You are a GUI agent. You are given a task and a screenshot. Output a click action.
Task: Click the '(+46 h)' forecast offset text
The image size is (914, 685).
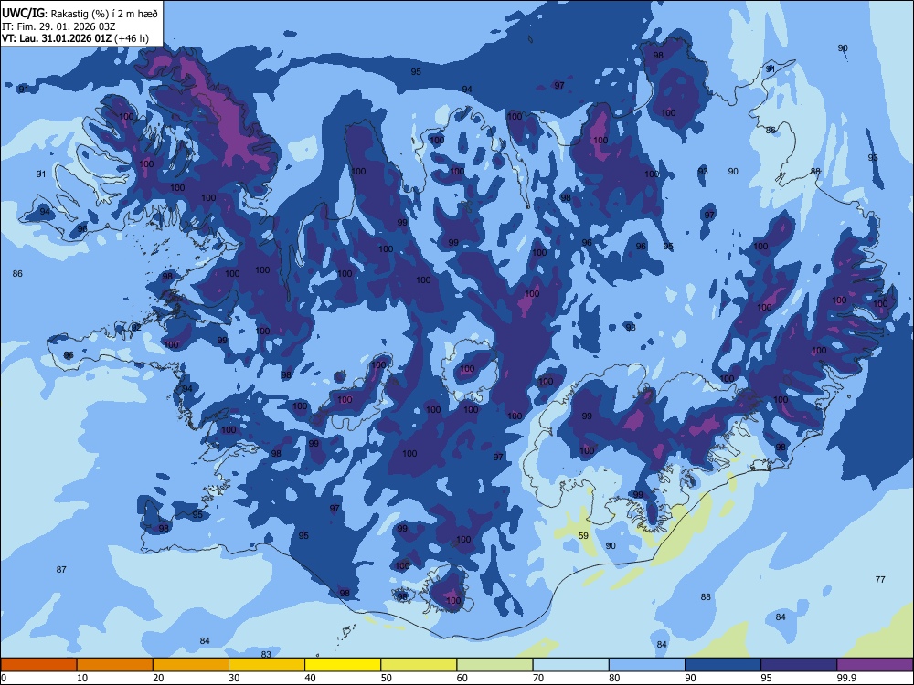(x=132, y=38)
